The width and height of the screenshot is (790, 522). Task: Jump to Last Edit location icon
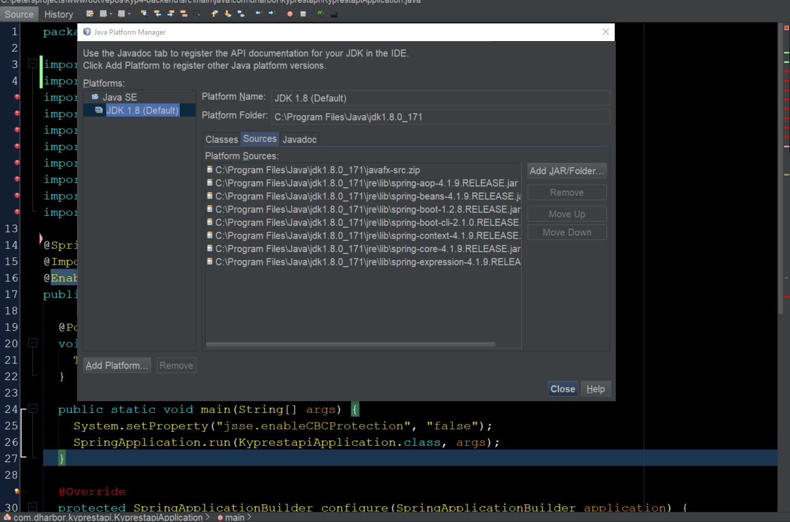[x=90, y=13]
